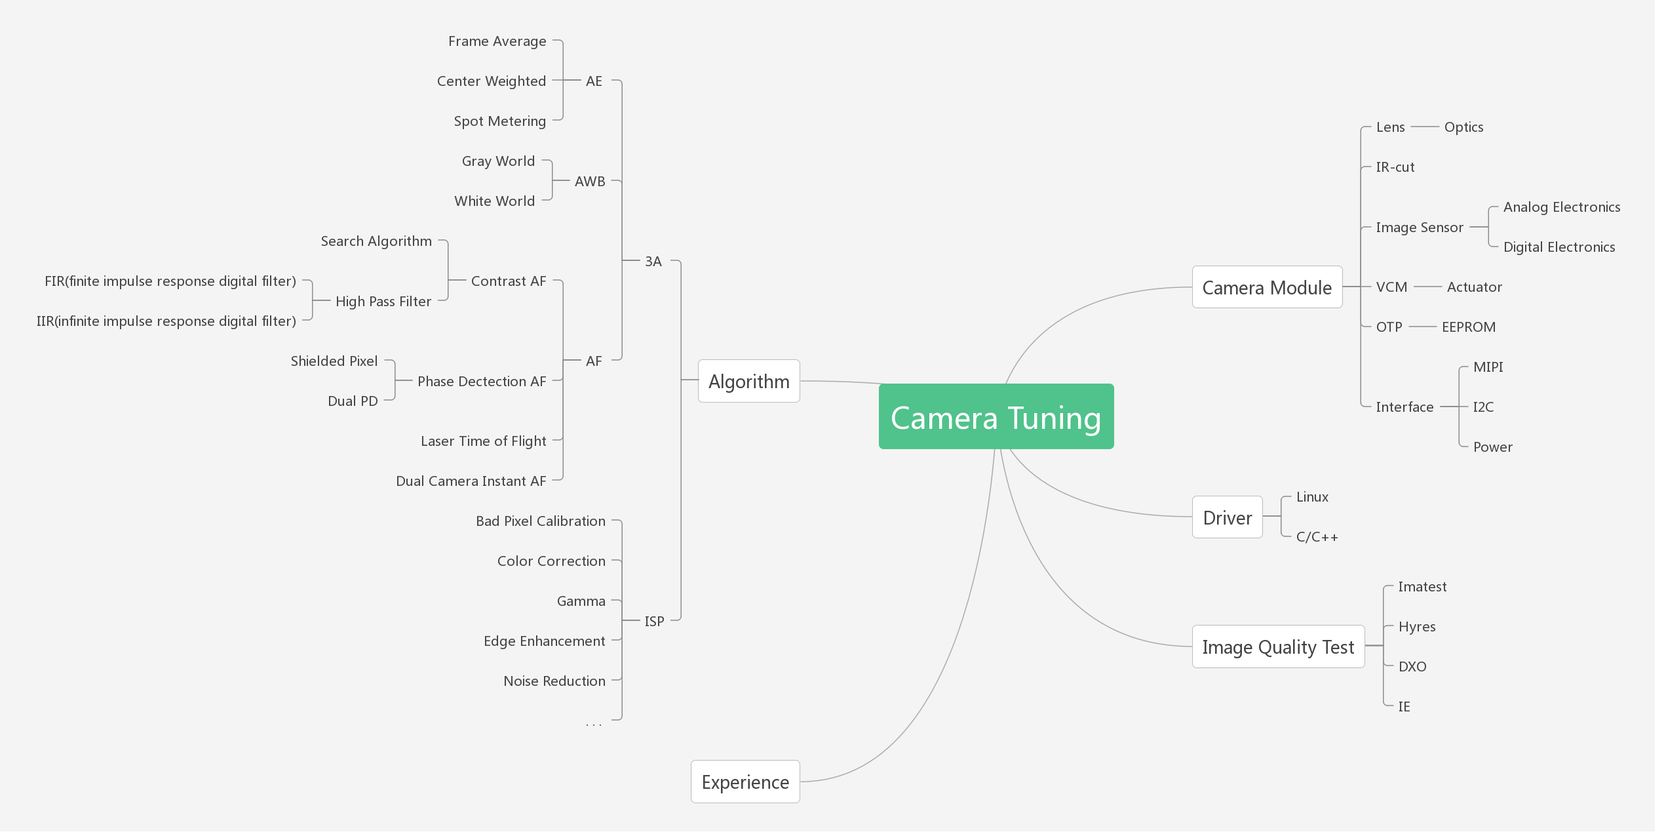This screenshot has height=836, width=1666.
Task: Select the Image Quality Test node
Action: coord(1278,647)
